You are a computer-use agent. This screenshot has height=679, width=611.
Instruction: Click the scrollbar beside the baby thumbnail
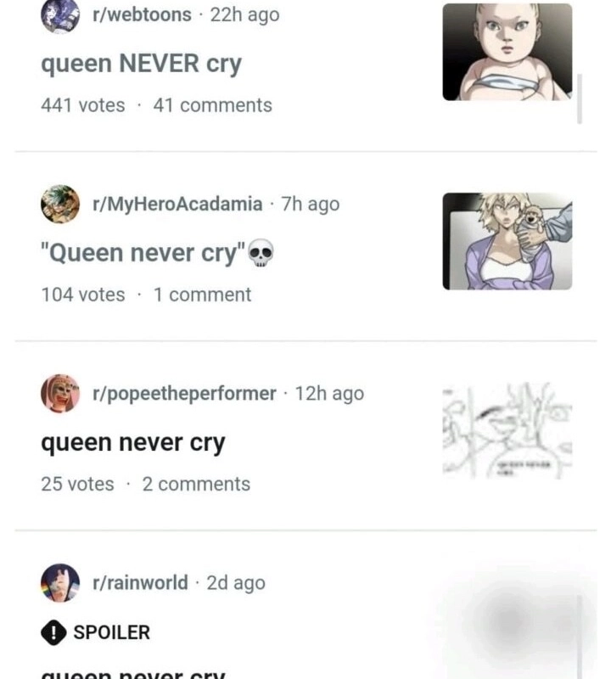click(580, 98)
